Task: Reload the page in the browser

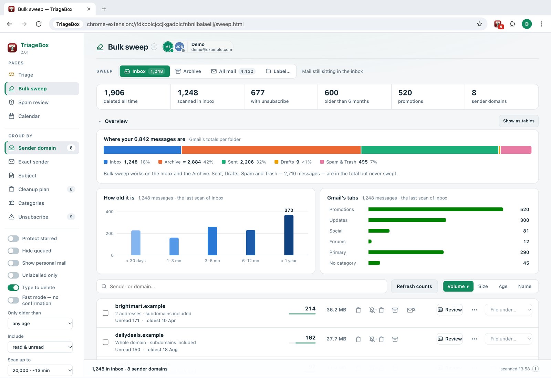Action: coord(39,24)
